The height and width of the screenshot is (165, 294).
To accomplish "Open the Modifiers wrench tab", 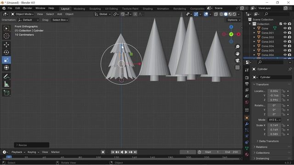I will pos(247,124).
